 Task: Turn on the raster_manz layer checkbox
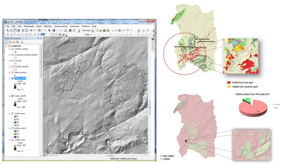tap(12, 114)
